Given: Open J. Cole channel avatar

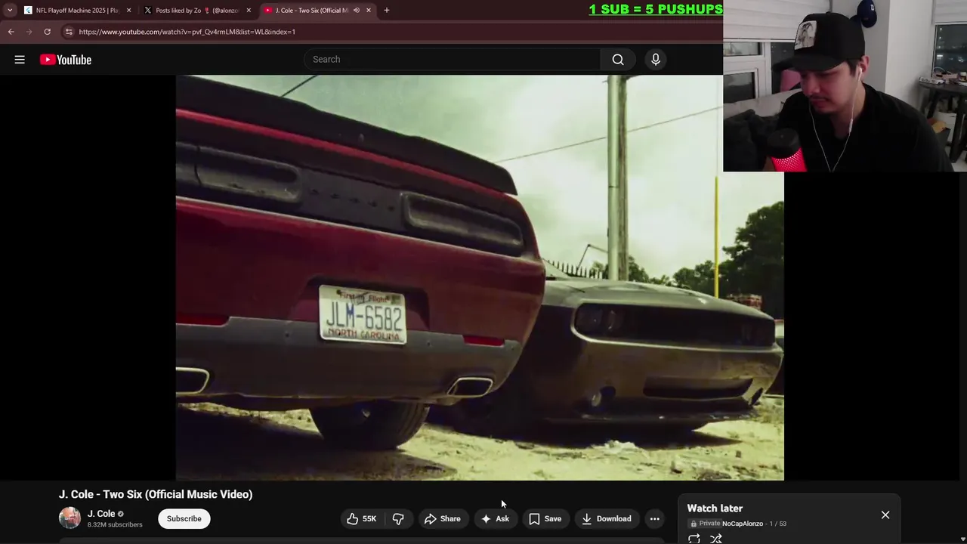Looking at the screenshot, I should coord(70,518).
